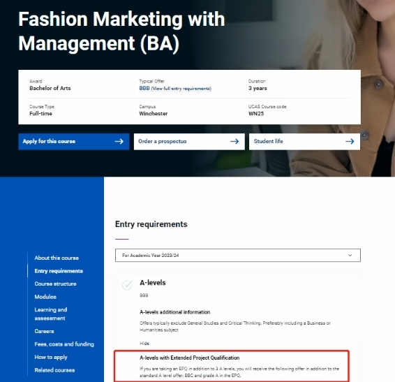The width and height of the screenshot is (395, 382).
Task: Go to How to apply section
Action: click(51, 357)
